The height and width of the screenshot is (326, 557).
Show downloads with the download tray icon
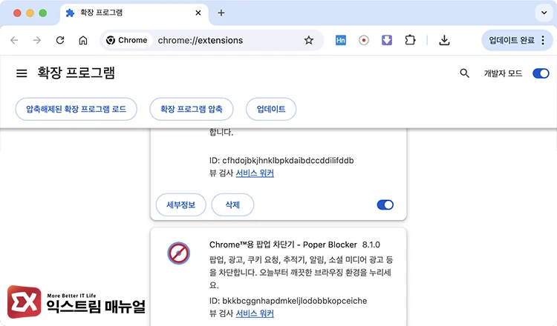tap(444, 40)
